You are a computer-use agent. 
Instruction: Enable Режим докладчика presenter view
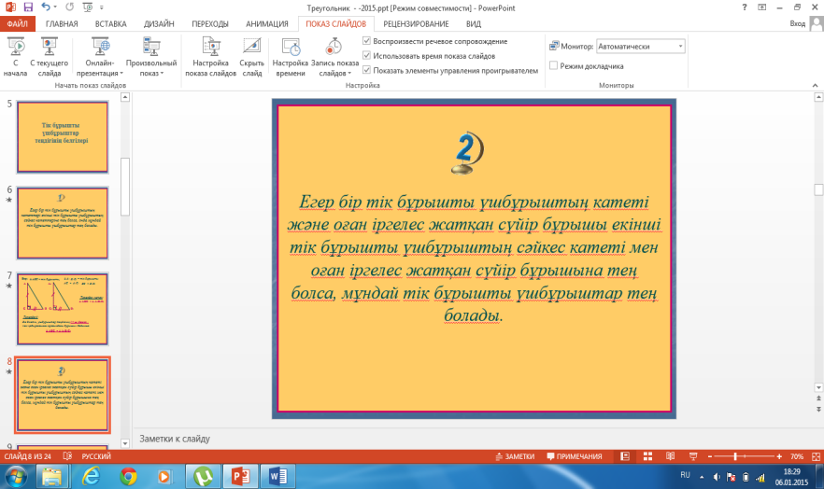tap(554, 66)
